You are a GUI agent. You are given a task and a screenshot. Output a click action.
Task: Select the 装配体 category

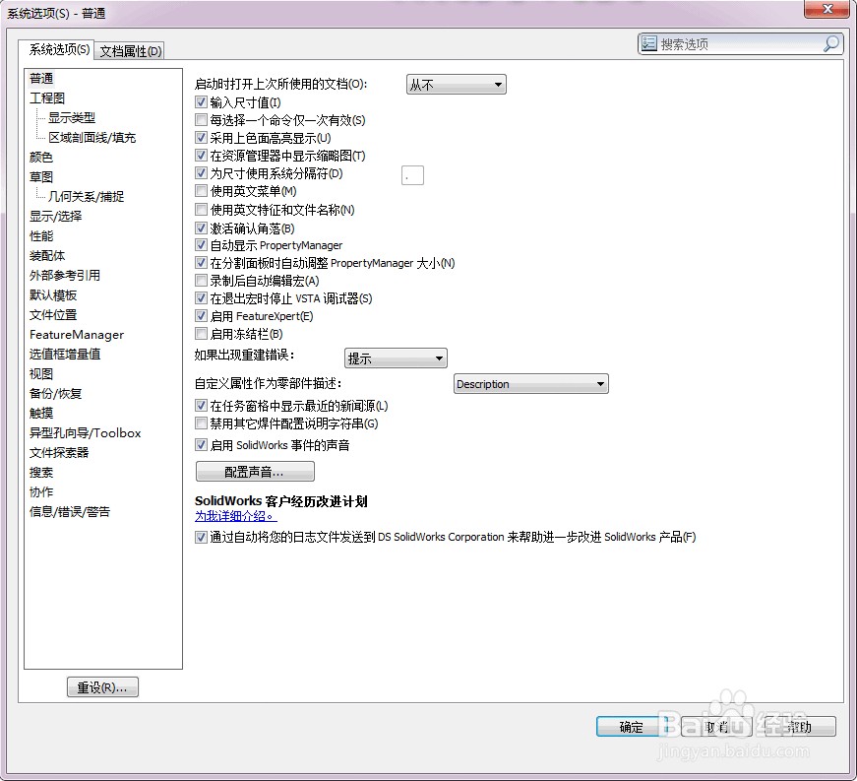tap(47, 256)
